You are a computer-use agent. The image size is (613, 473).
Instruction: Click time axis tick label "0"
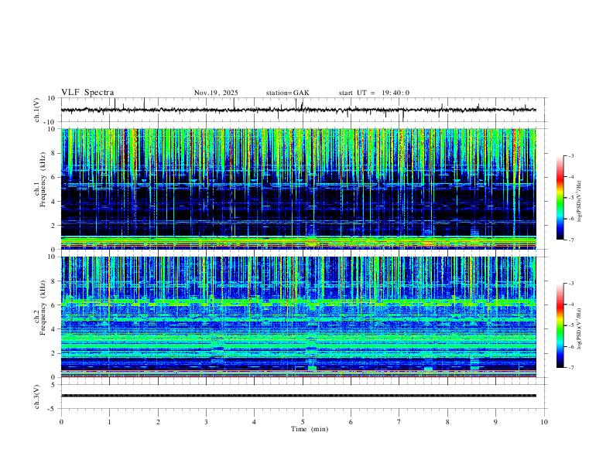(x=61, y=422)
